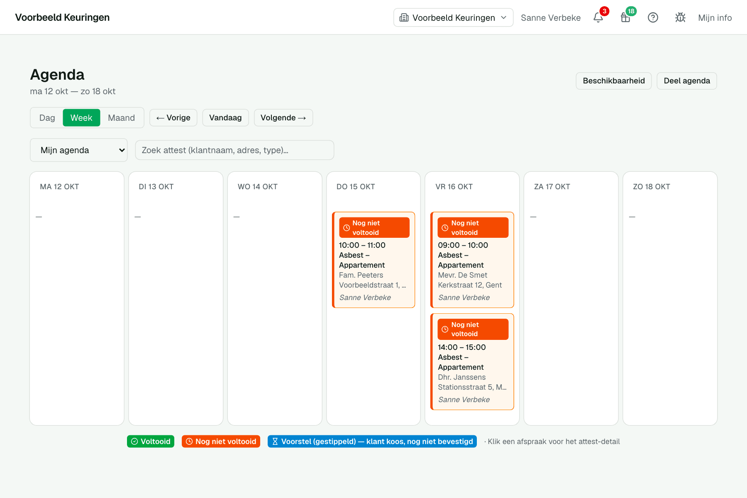
Task: Click the MA 12 OKT column header
Action: pos(59,187)
